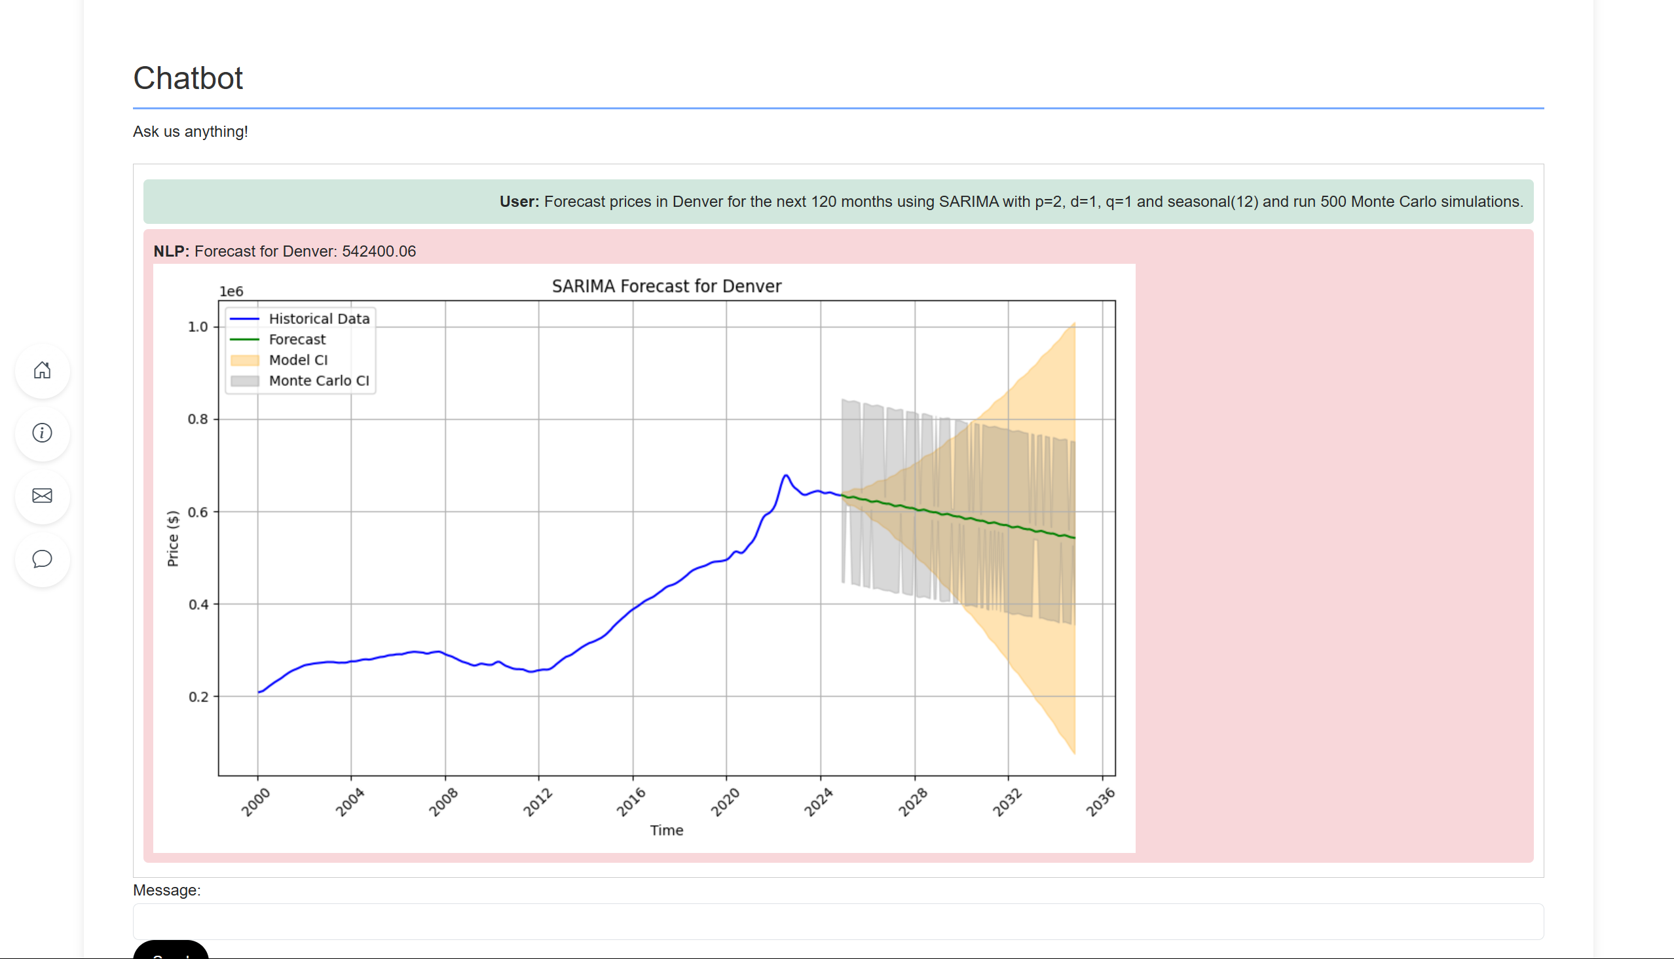1674x959 pixels.
Task: Click the orange Model CI legend swatch
Action: click(x=244, y=360)
